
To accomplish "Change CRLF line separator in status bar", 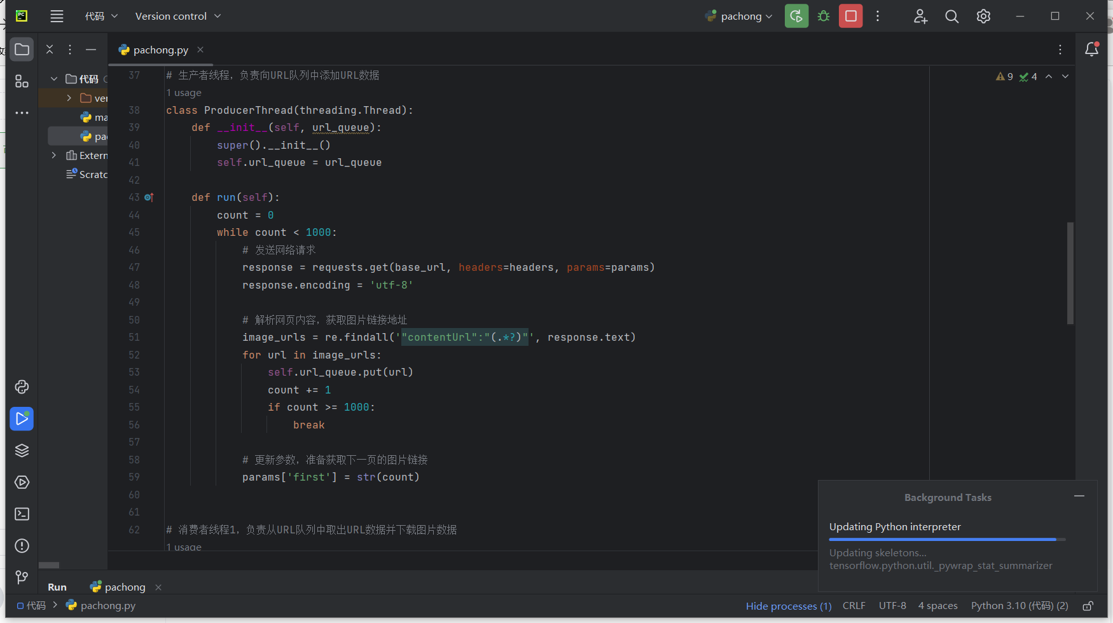I will coord(854,606).
